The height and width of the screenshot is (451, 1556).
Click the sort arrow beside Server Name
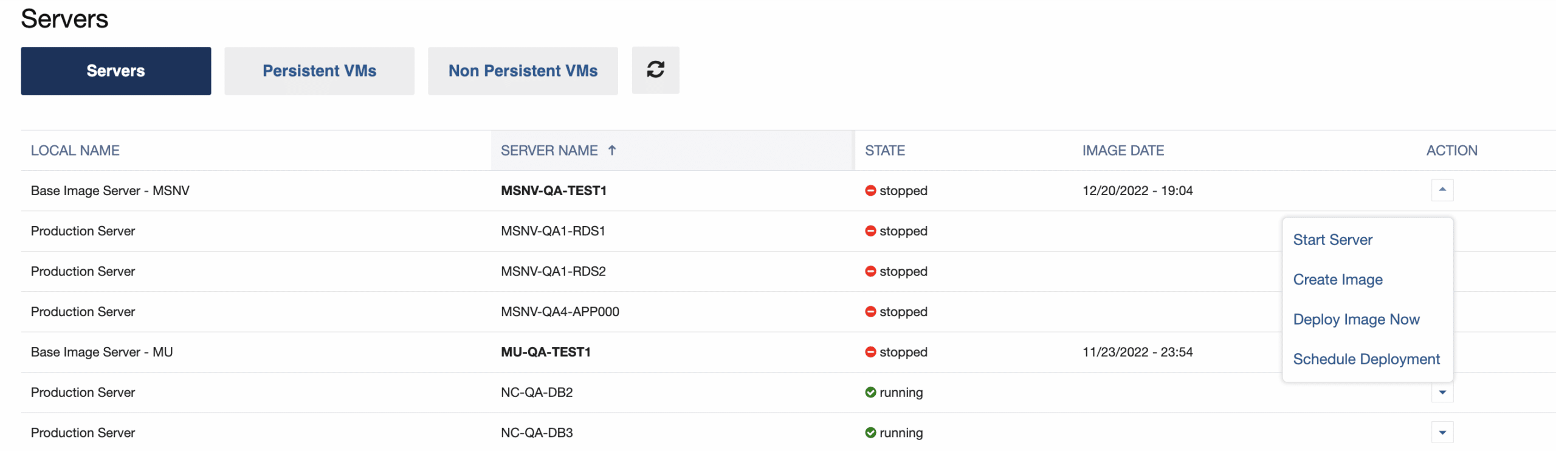[612, 150]
